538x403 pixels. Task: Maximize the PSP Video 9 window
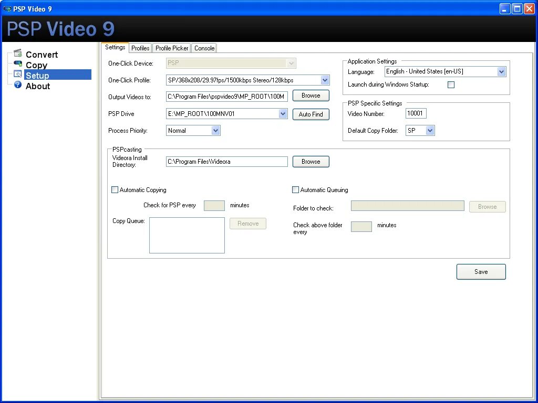[517, 8]
